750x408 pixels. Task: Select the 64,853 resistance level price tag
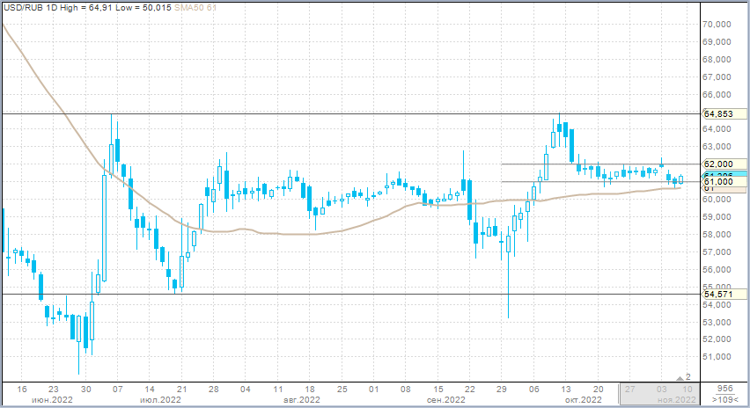coord(719,114)
